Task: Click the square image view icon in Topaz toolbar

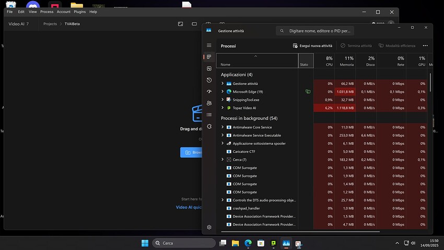Action: [180, 24]
